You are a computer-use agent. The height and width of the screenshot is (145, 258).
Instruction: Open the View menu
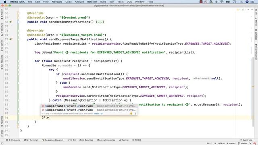[x=46, y=2]
